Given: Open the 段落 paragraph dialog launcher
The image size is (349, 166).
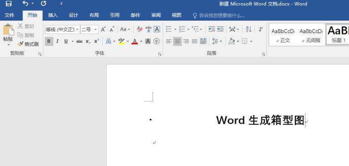Looking at the screenshot, I should (263, 54).
